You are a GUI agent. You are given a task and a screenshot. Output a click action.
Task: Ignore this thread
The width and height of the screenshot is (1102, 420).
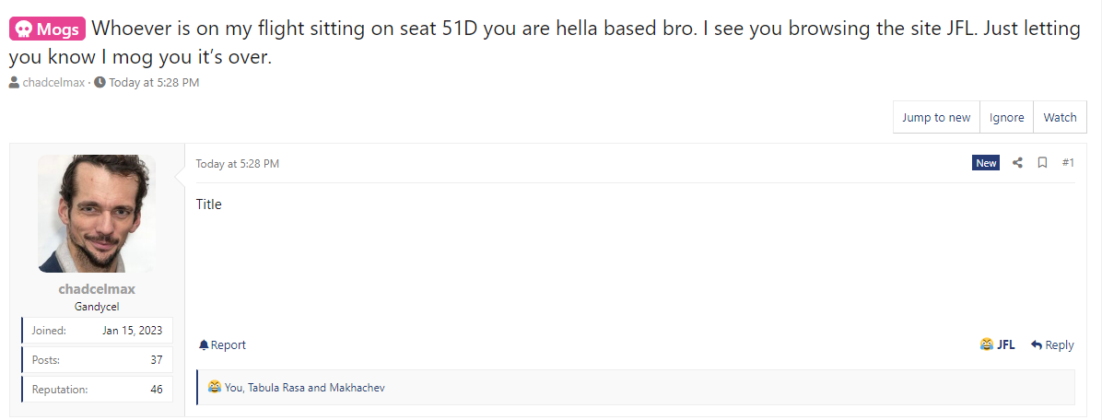point(1006,117)
